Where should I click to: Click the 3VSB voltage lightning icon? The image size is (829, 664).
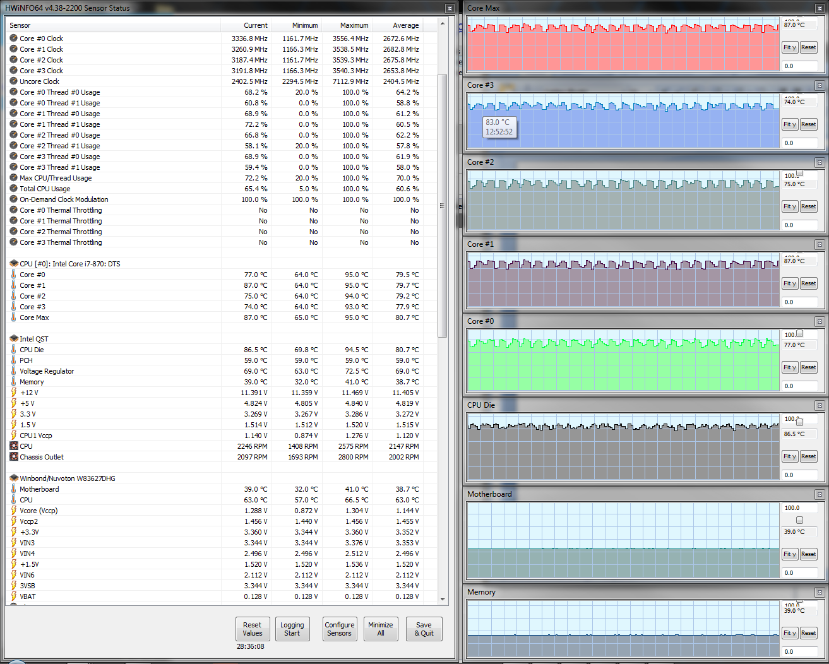point(13,586)
